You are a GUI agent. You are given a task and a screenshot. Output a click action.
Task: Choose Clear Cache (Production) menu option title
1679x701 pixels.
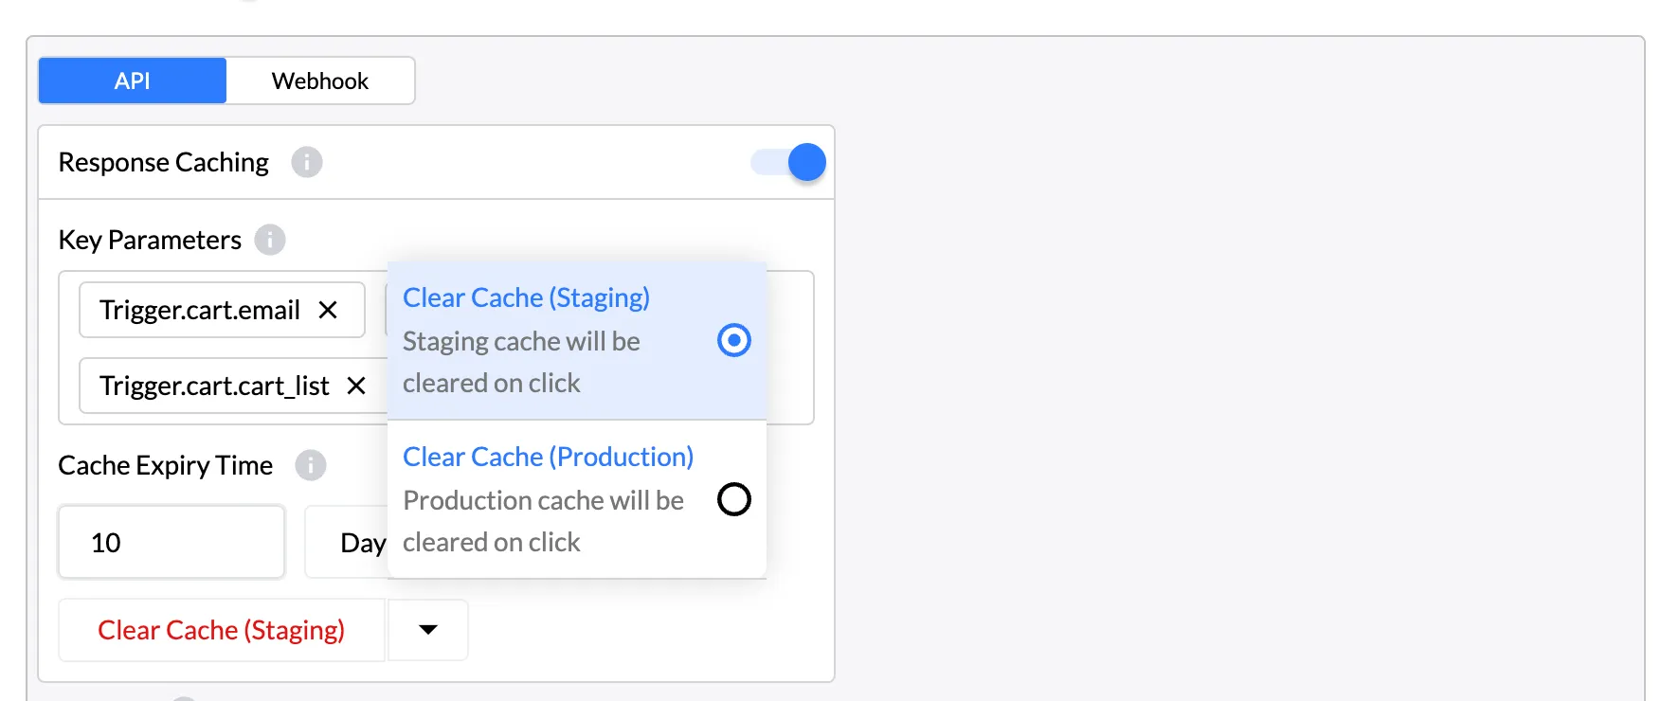point(548,457)
